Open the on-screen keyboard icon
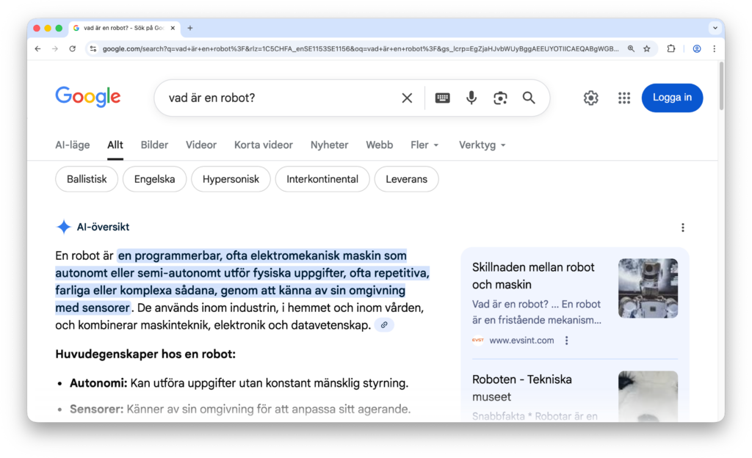 tap(442, 97)
